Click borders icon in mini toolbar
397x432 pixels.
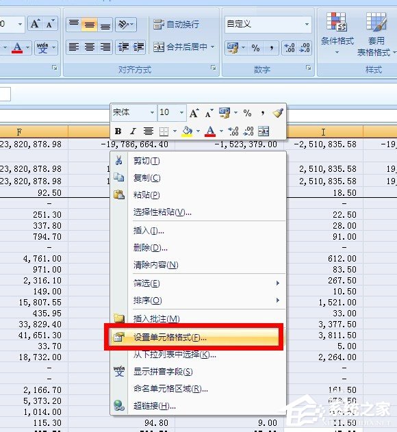[x=164, y=131]
